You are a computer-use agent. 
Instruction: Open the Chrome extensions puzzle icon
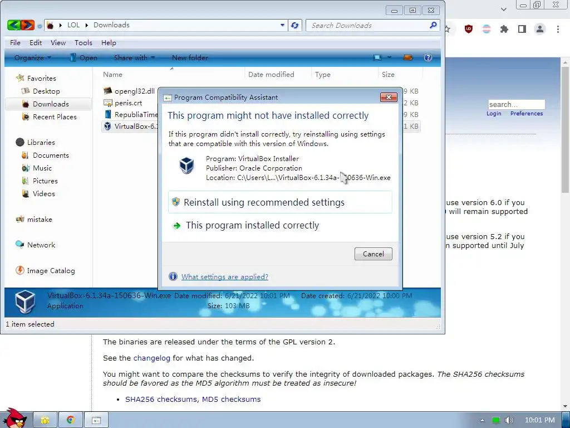coord(504,29)
